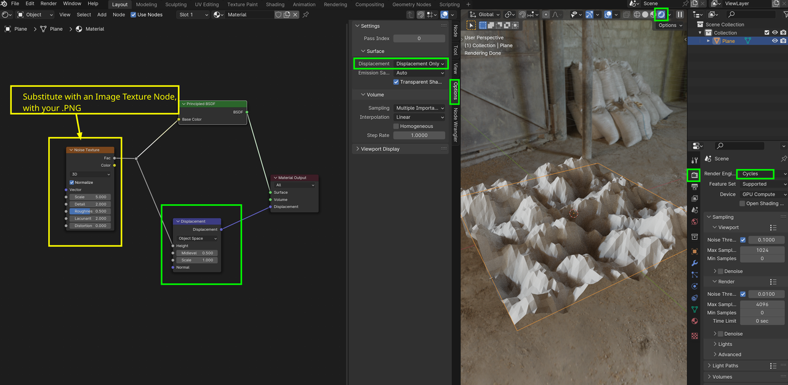Viewport: 788px width, 385px height.
Task: Click the proportional editing falloff icon
Action: pyautogui.click(x=555, y=15)
